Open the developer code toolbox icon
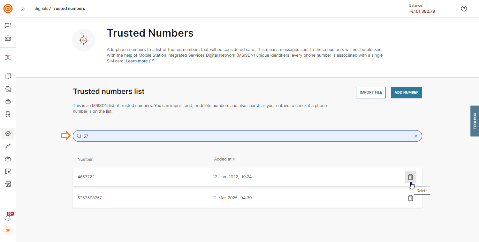The height and width of the screenshot is (242, 479). pos(8,39)
